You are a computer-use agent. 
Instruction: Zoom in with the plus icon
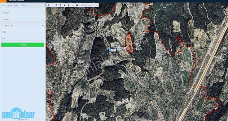(x=48, y=5)
